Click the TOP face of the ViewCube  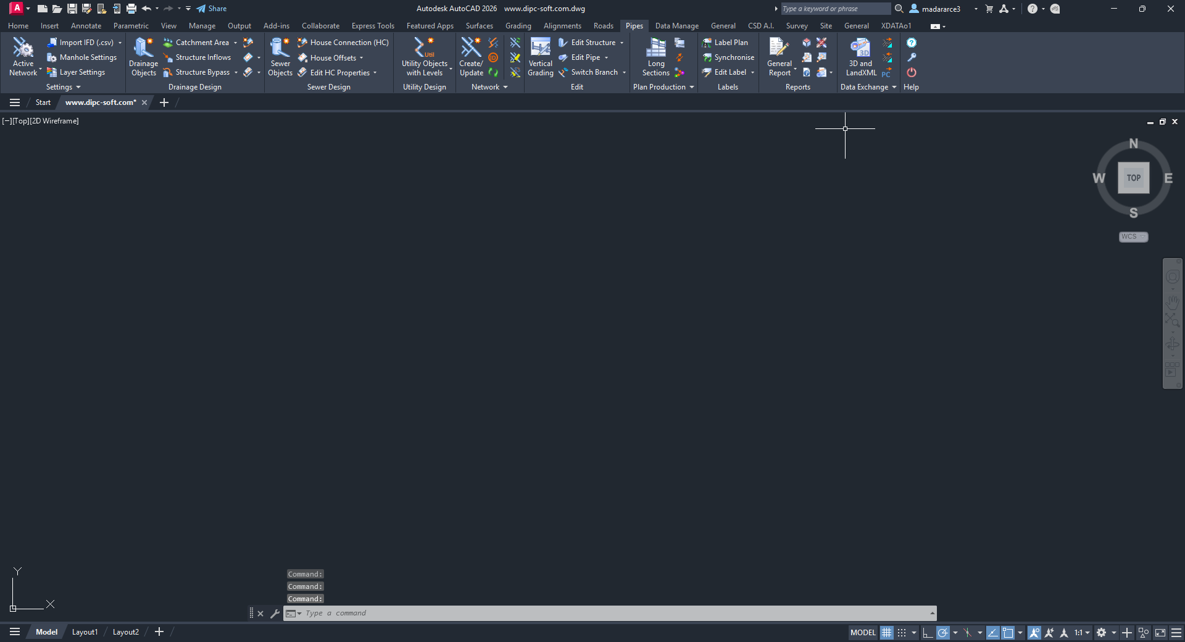pyautogui.click(x=1134, y=178)
